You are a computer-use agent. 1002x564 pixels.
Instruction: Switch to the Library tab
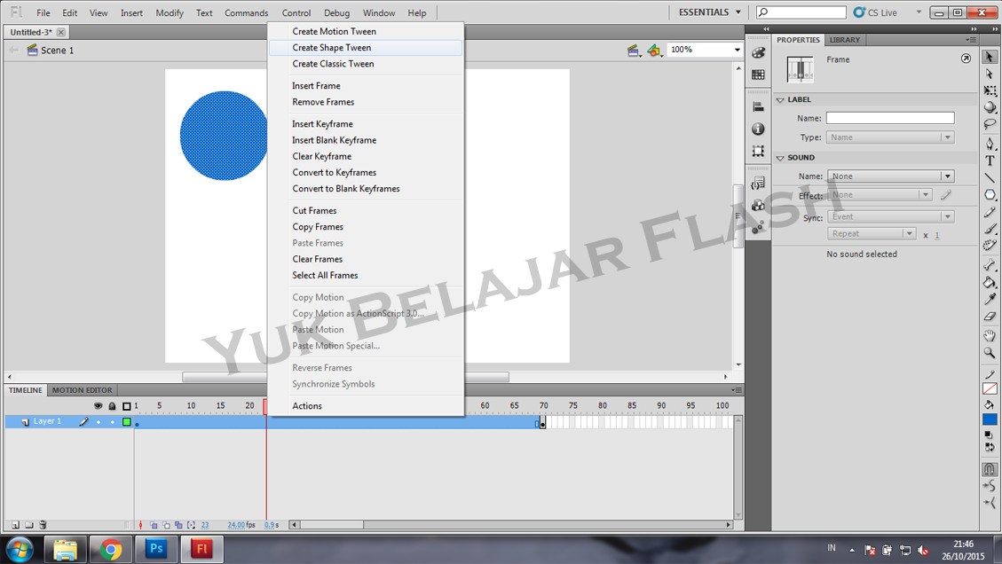coord(844,39)
